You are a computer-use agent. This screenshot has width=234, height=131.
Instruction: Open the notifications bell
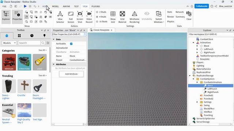point(192,6)
